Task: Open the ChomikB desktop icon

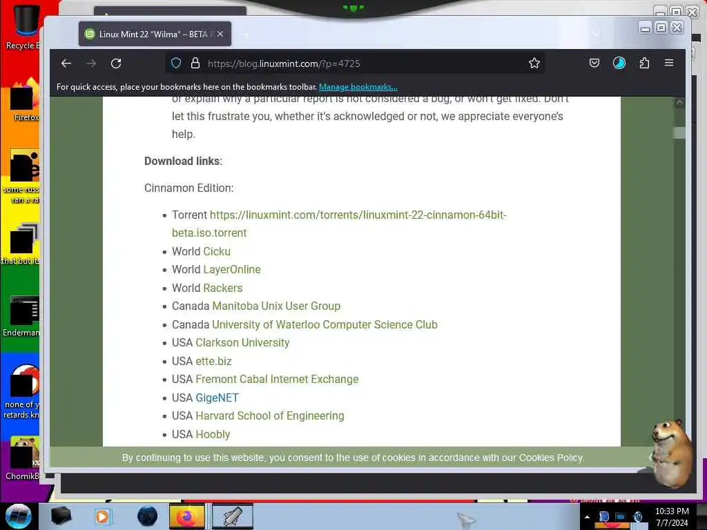Action: [23, 458]
